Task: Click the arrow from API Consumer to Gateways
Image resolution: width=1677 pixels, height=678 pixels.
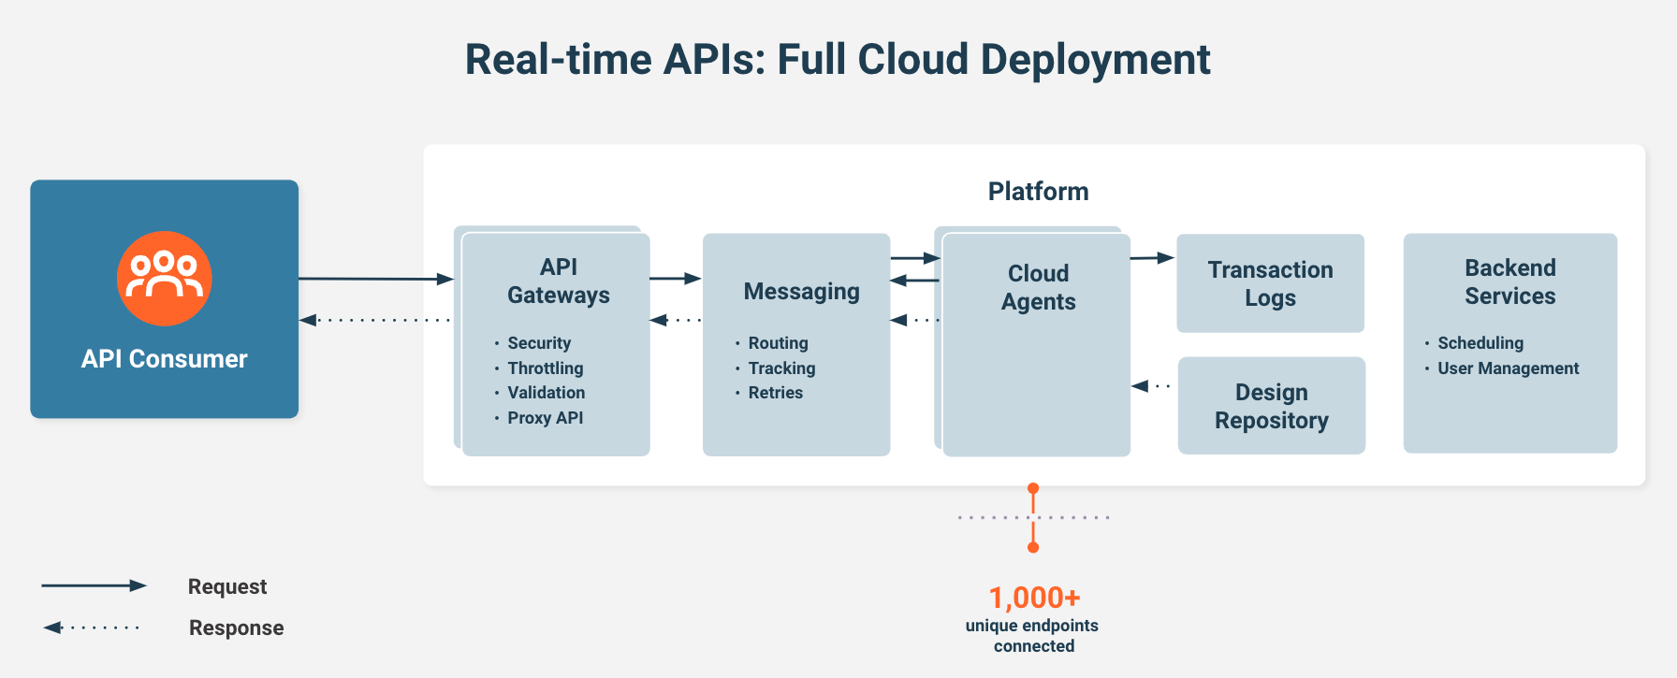Action: pos(375,279)
